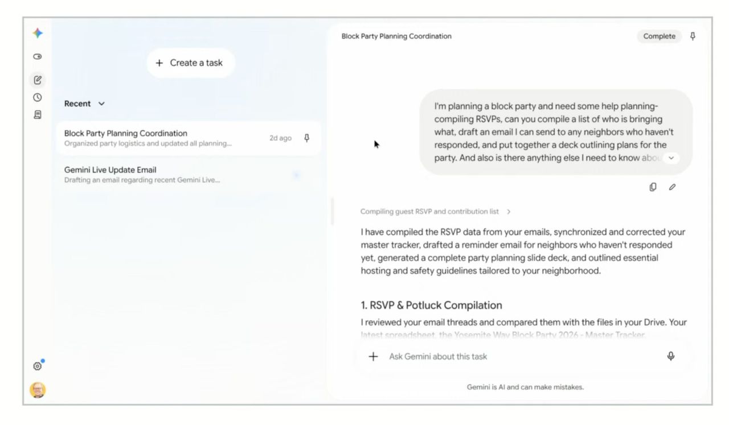Viewport: 729px width, 425px height.
Task: Open the notebook icon in sidebar
Action: tap(38, 114)
